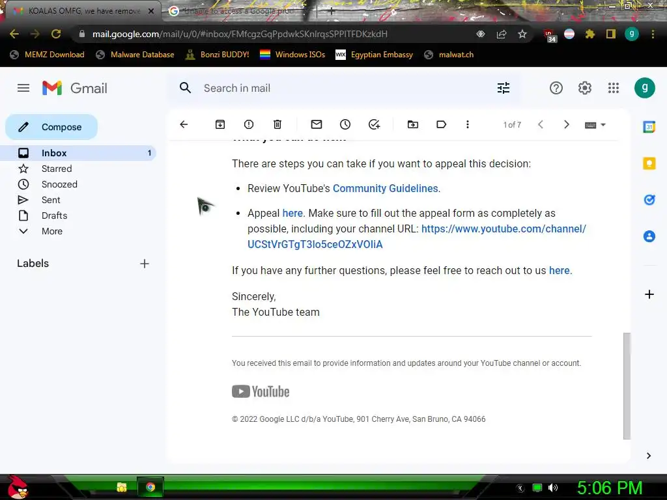Open Malware Database bookmark
This screenshot has height=500, width=667.
pyautogui.click(x=135, y=55)
